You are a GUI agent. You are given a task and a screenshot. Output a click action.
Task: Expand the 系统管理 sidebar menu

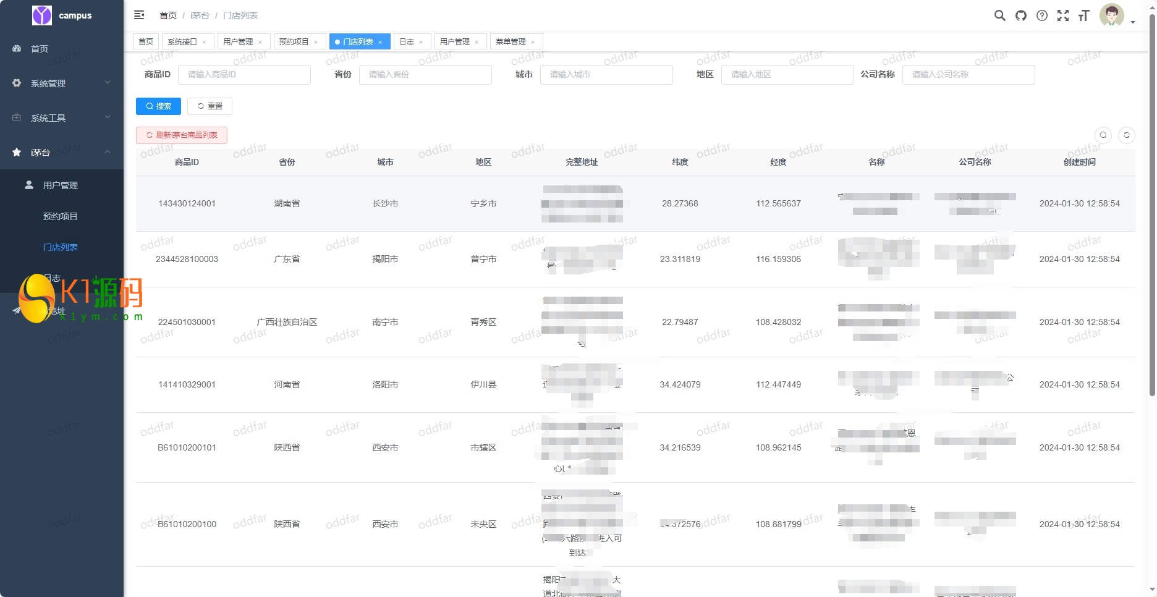pos(62,83)
